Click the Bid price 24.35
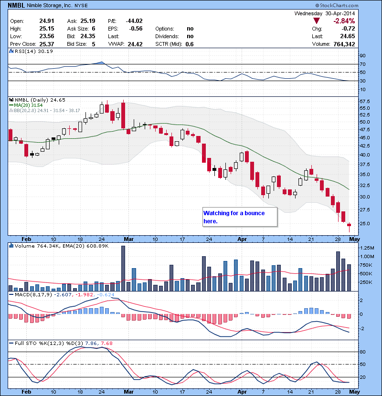Viewport: 382px width, 396px height. (x=88, y=36)
